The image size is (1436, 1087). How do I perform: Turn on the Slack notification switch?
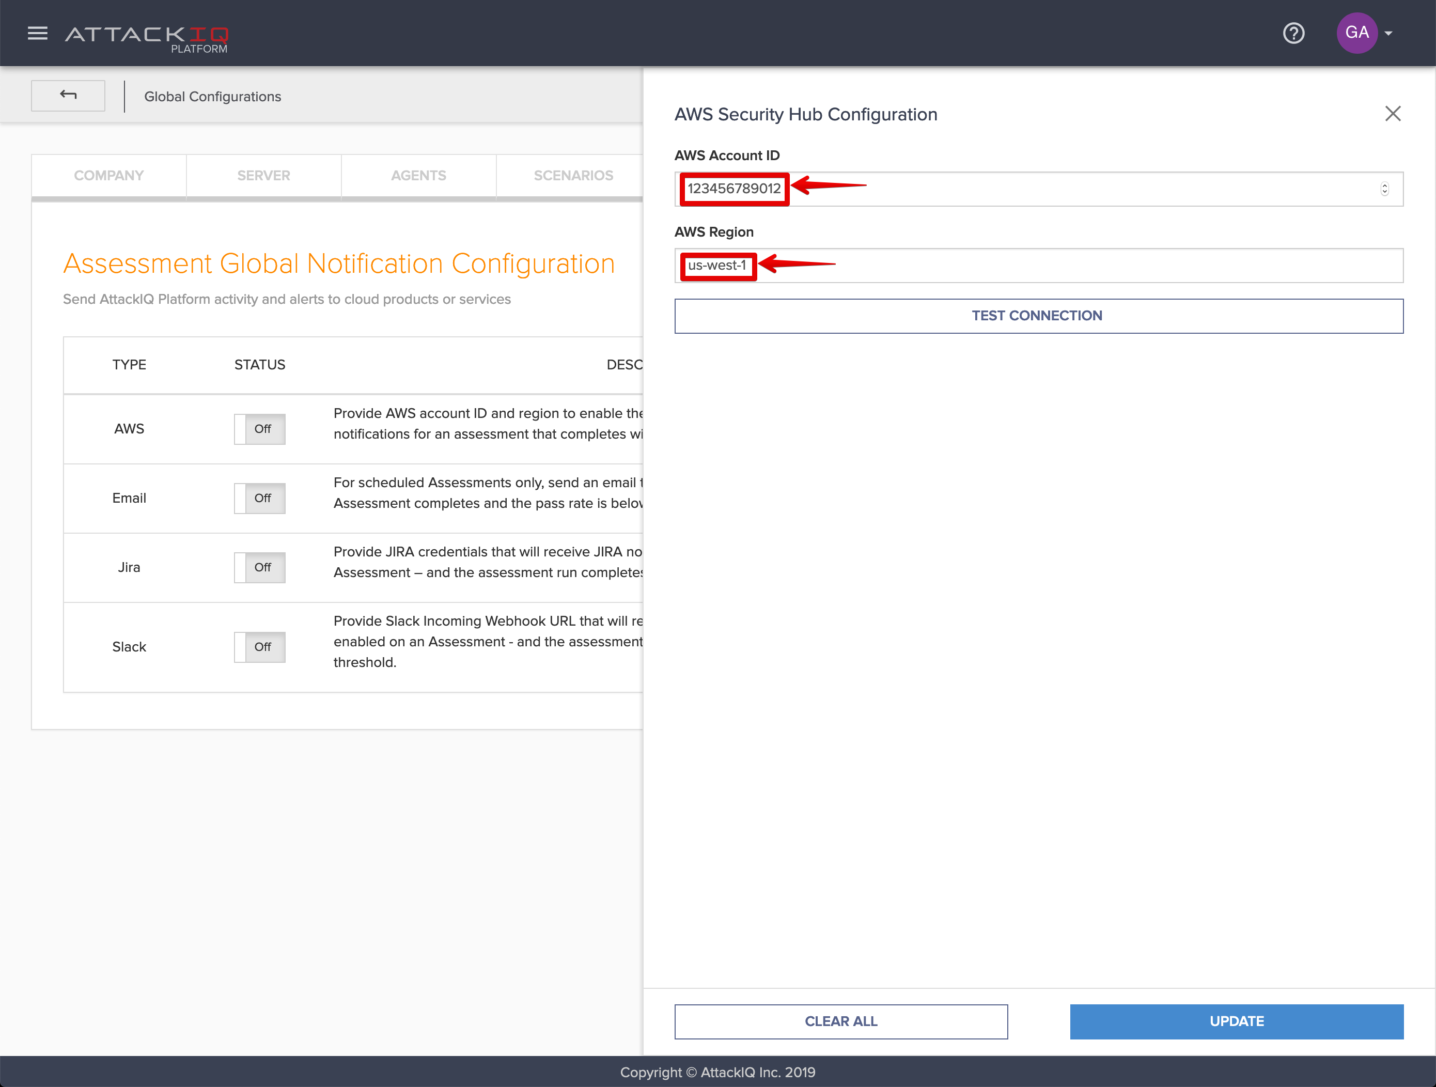click(x=260, y=647)
